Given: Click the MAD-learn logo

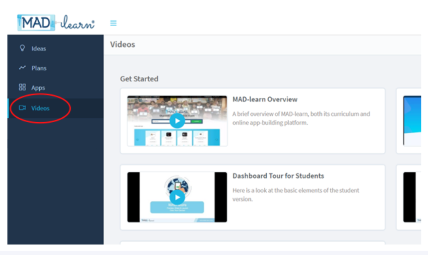Looking at the screenshot, I should [x=56, y=23].
